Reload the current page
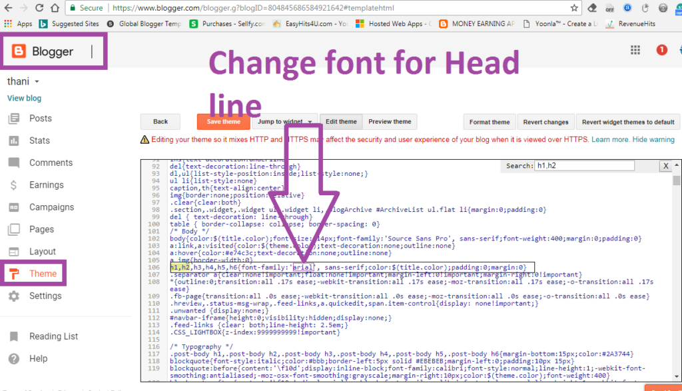Viewport: 682px width, 391px height. (39, 8)
